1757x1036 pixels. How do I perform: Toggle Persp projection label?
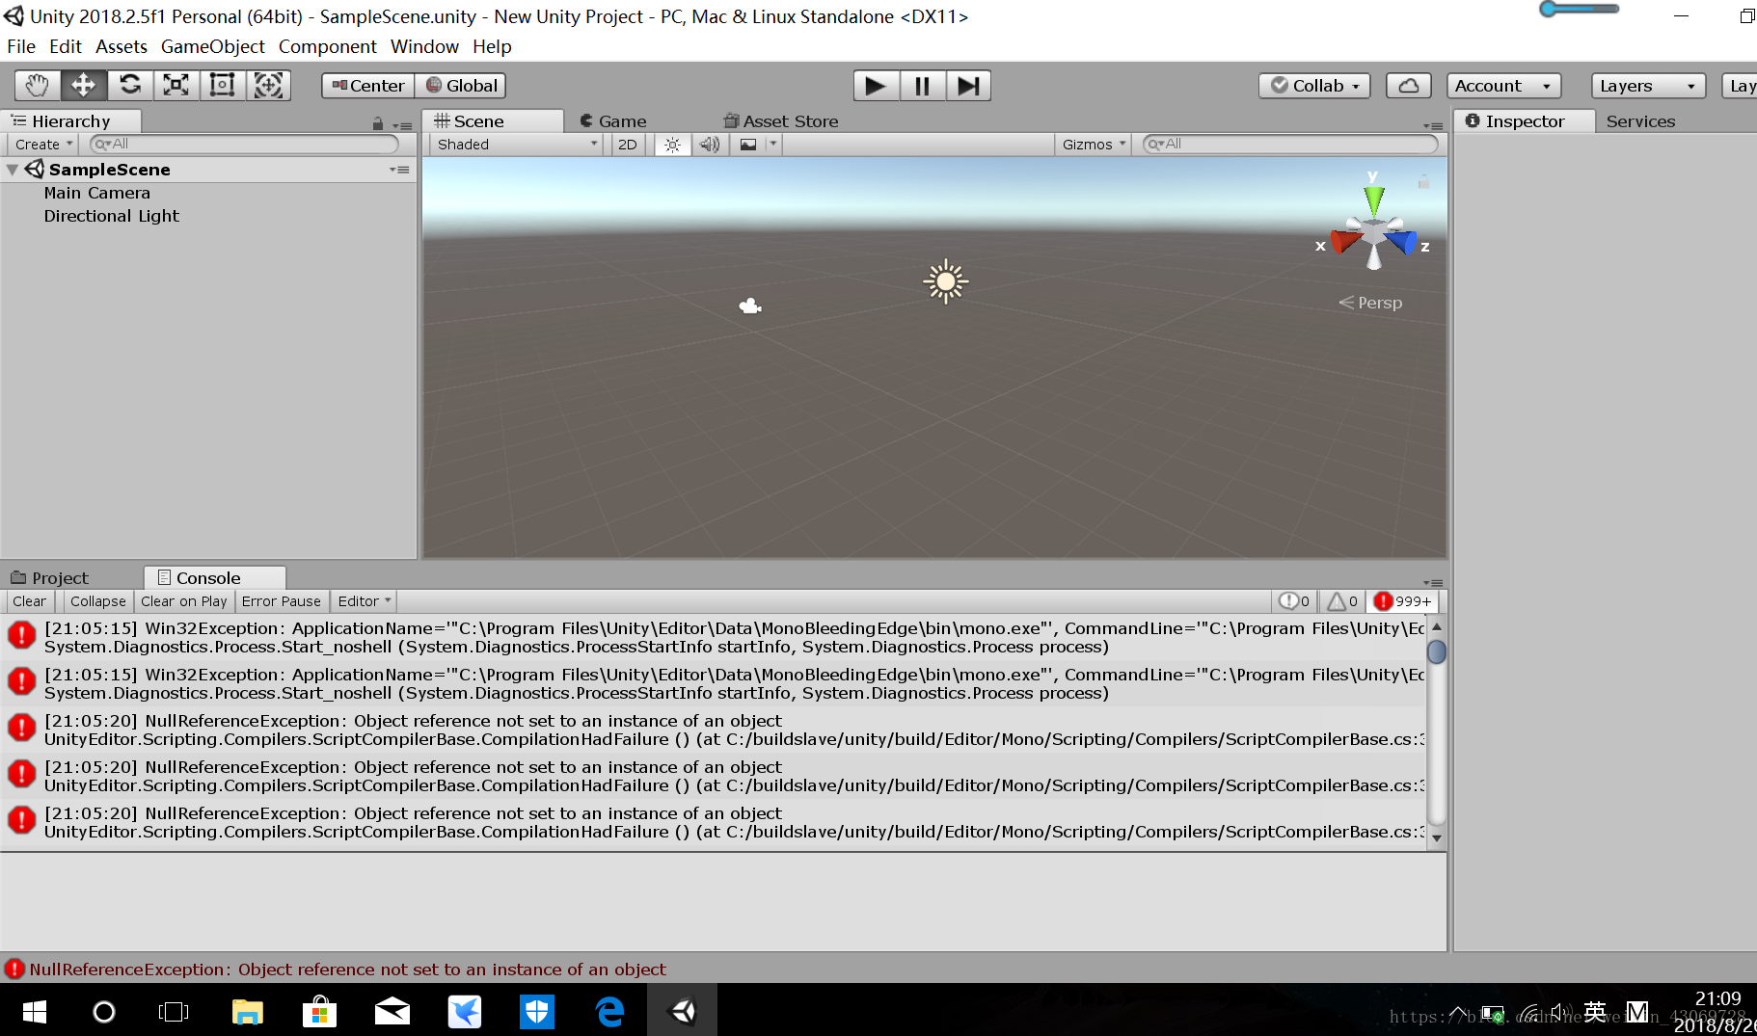1370,303
